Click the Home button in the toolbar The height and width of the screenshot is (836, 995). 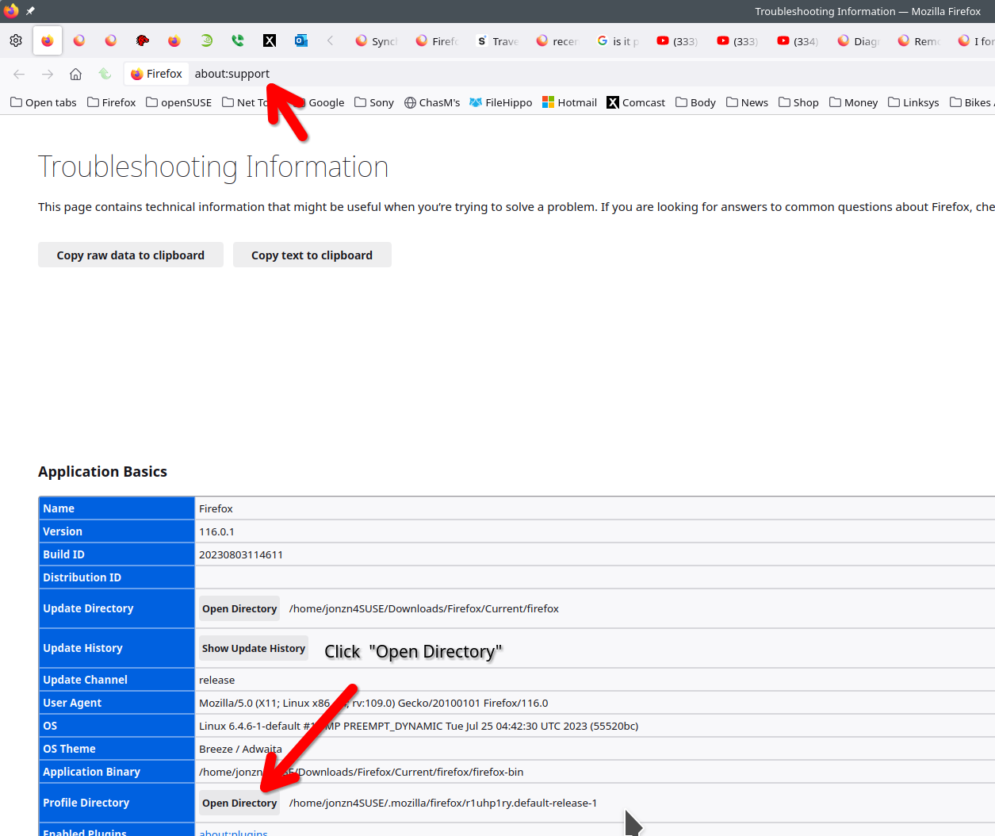(x=75, y=74)
